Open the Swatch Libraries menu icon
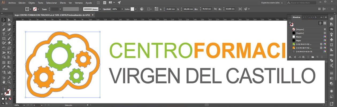 (290, 57)
